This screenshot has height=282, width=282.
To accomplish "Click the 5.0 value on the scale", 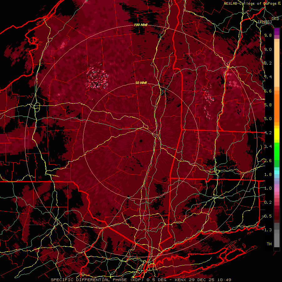I will (268, 119).
